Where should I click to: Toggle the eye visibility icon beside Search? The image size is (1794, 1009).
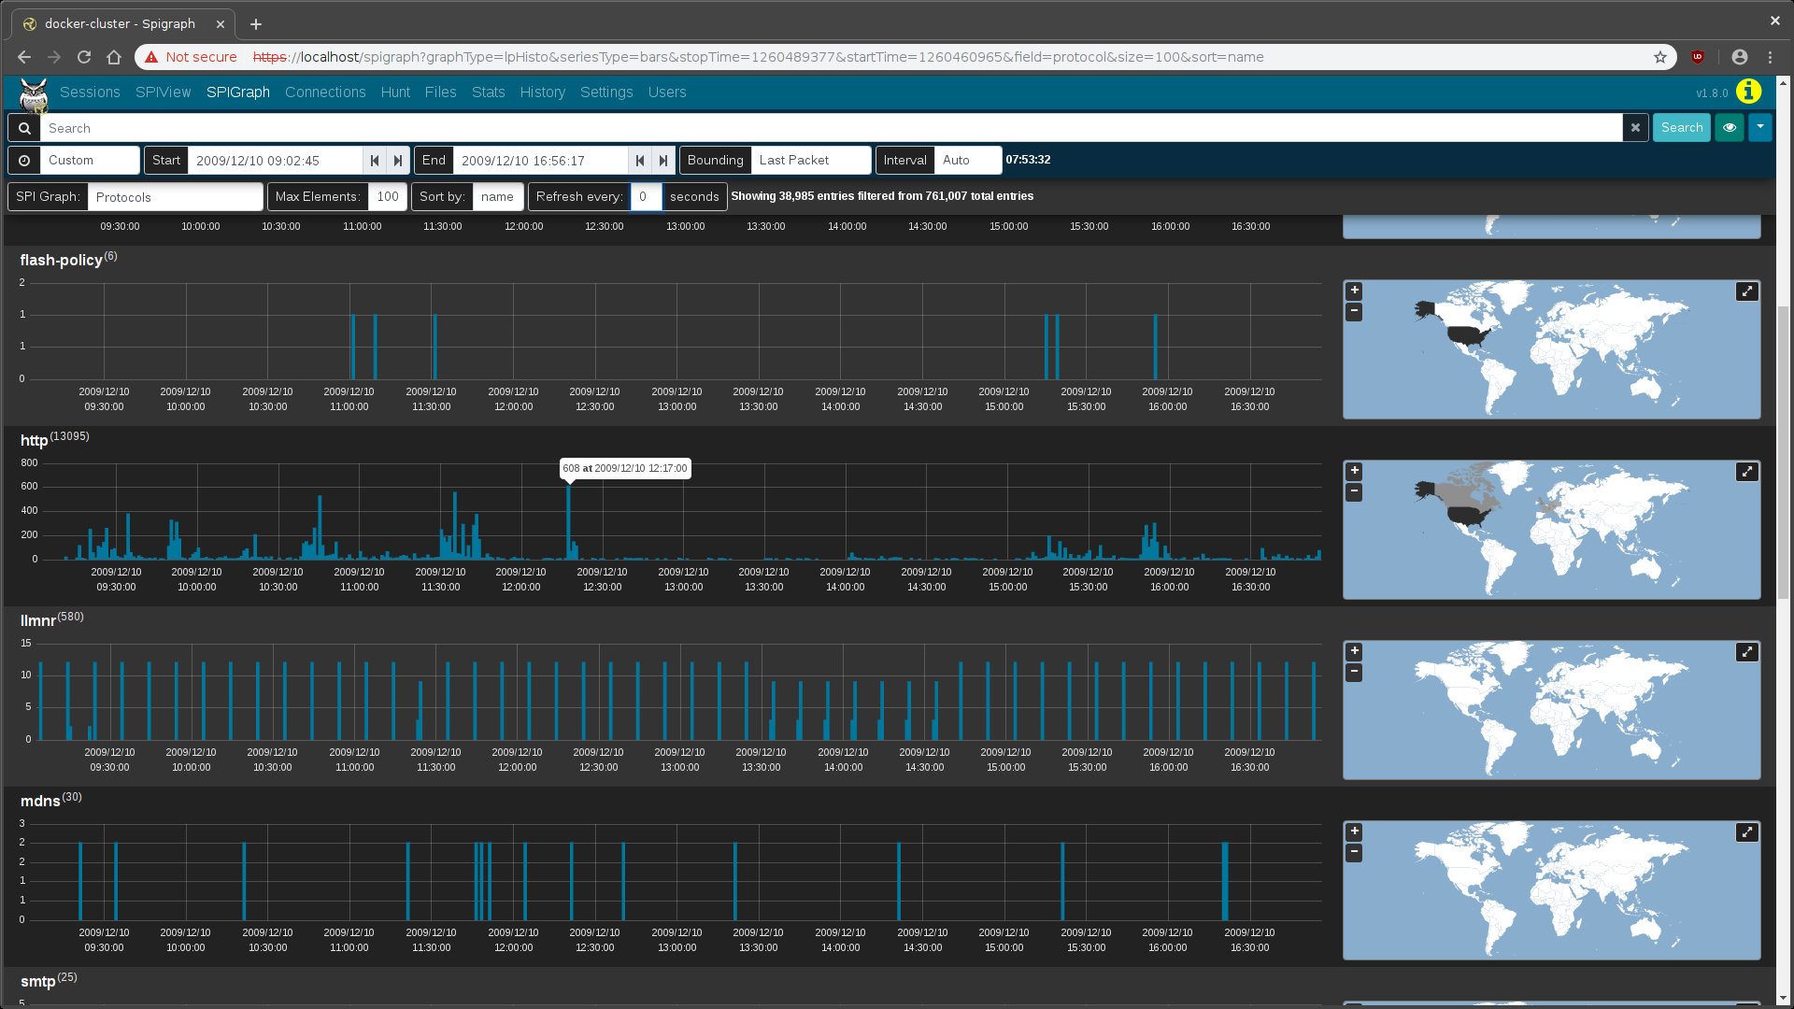point(1730,127)
